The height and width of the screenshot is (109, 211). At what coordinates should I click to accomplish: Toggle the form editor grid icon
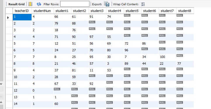[30, 4]
